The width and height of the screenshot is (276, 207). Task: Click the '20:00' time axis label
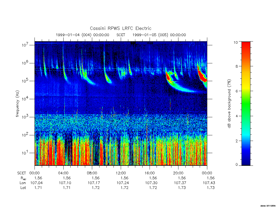178,173
